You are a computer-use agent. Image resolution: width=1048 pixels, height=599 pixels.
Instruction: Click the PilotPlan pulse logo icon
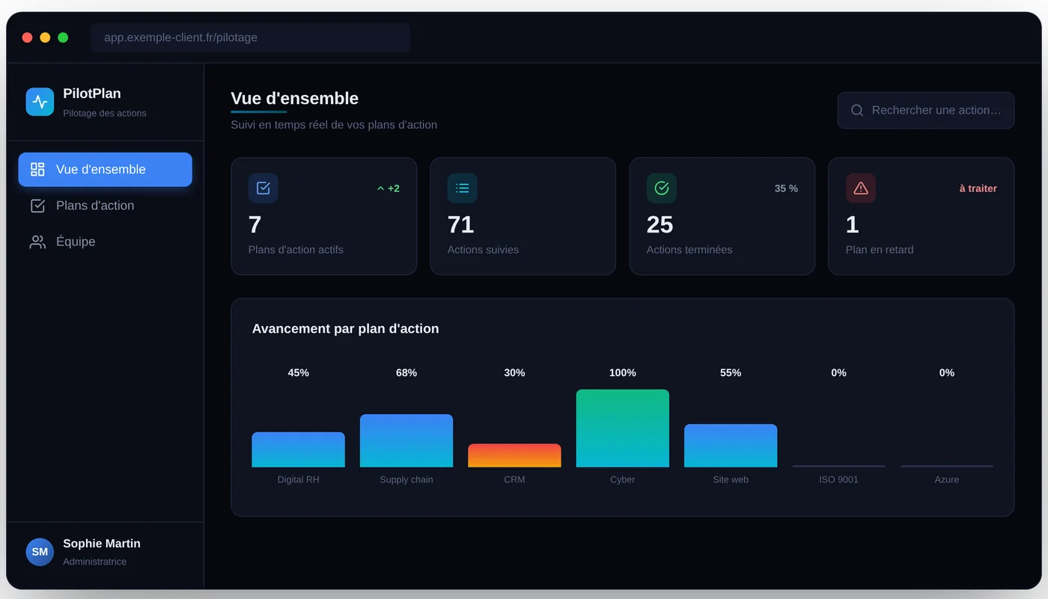(x=40, y=102)
